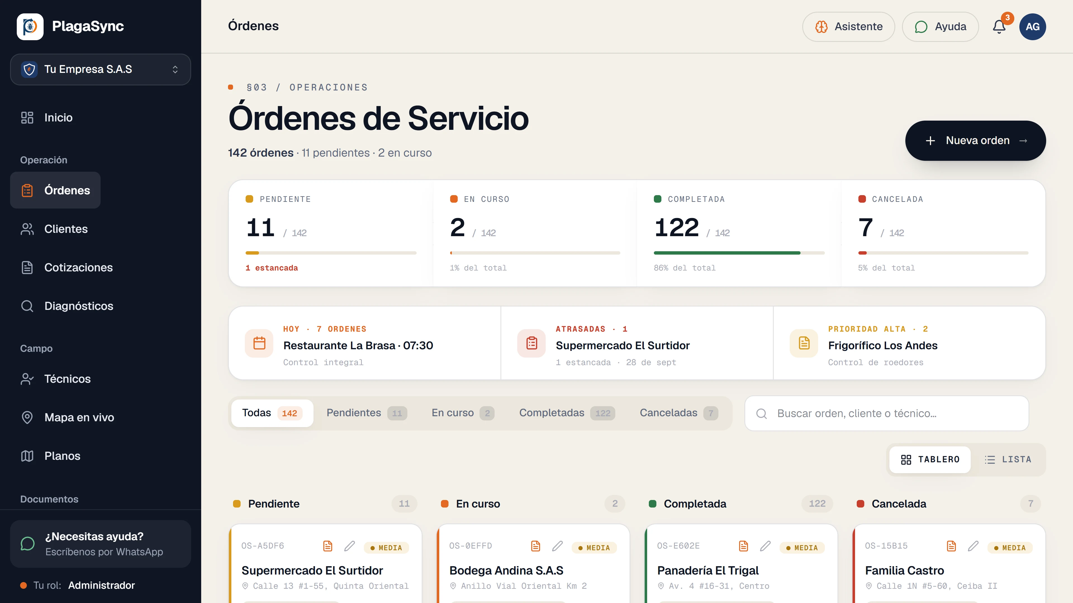Select the Pendientes filter tab
This screenshot has height=603, width=1073.
367,413
